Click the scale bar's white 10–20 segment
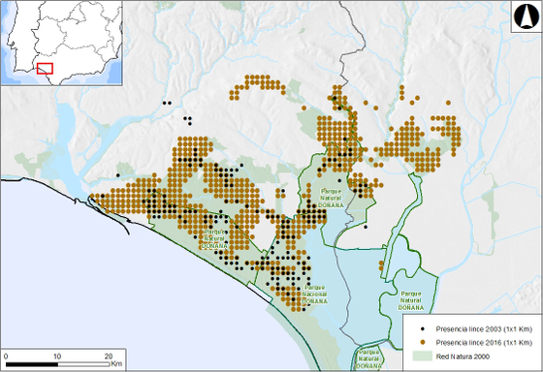 point(83,364)
